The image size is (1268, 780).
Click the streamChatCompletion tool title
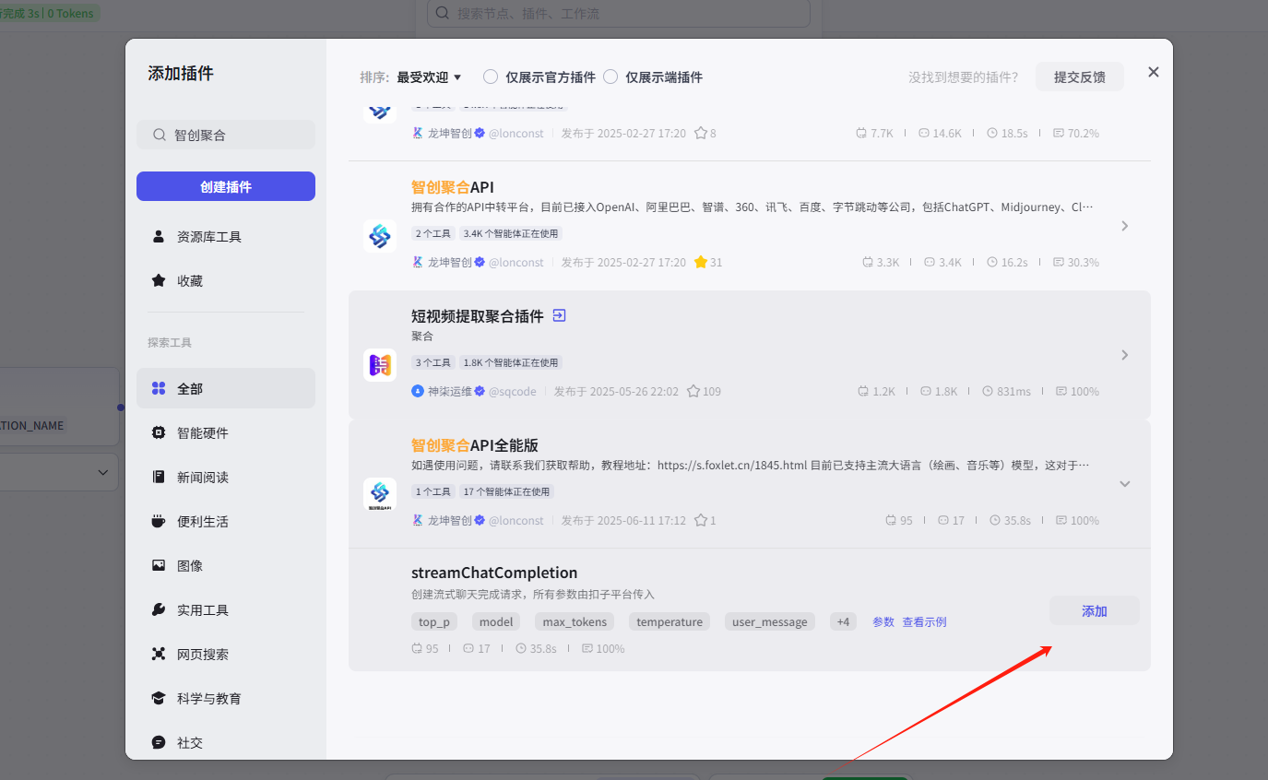[x=494, y=573]
